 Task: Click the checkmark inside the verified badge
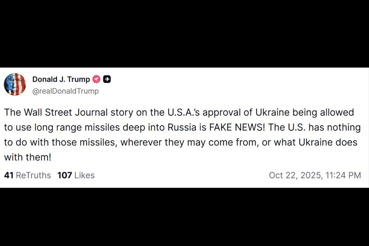[x=96, y=79]
